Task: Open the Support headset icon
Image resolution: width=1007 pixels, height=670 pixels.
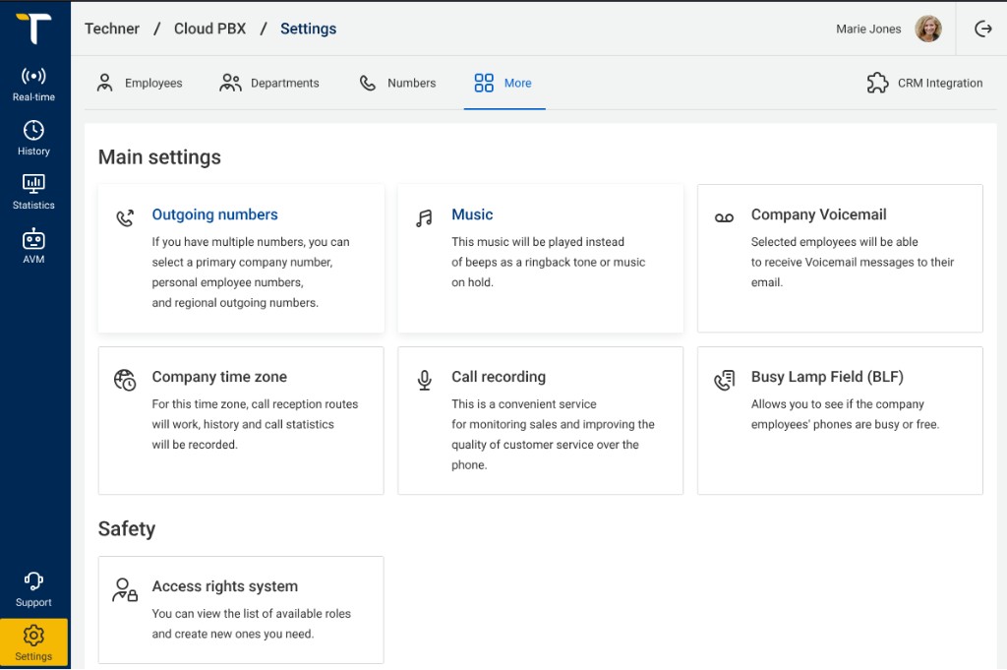Action: (33, 581)
